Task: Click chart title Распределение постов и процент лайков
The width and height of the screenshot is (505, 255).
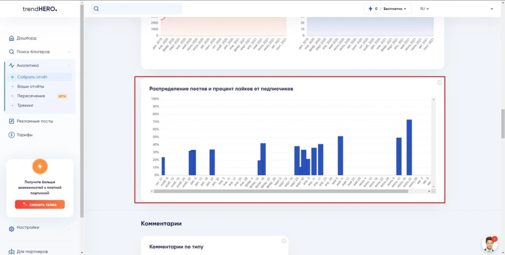Action: click(x=221, y=89)
